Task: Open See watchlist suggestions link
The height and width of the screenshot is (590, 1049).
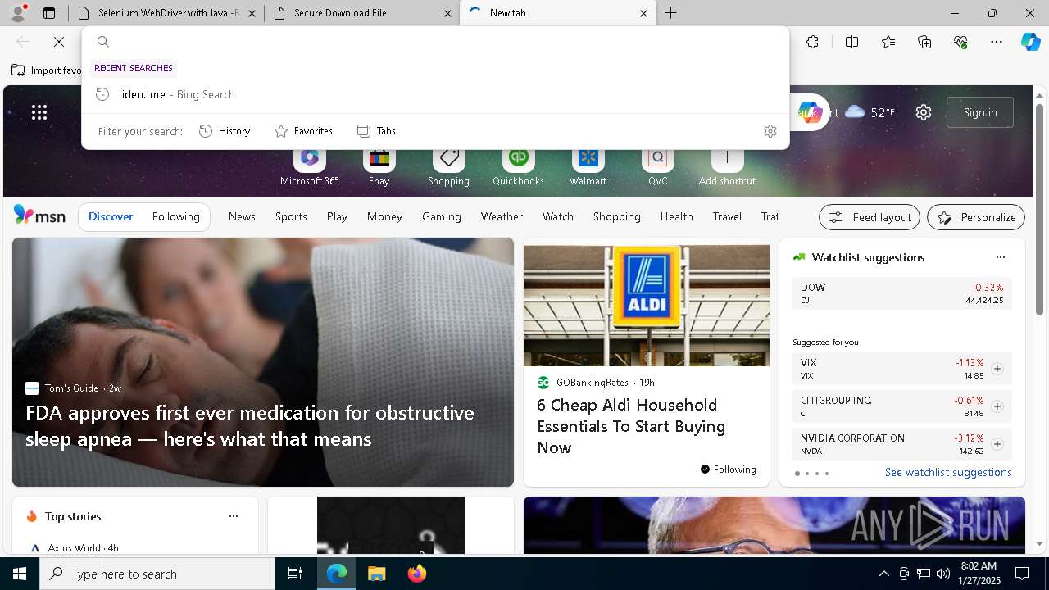Action: (948, 472)
